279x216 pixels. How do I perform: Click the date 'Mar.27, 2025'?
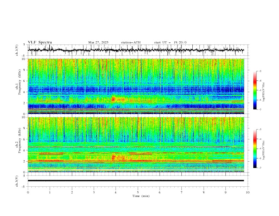click(x=98, y=42)
